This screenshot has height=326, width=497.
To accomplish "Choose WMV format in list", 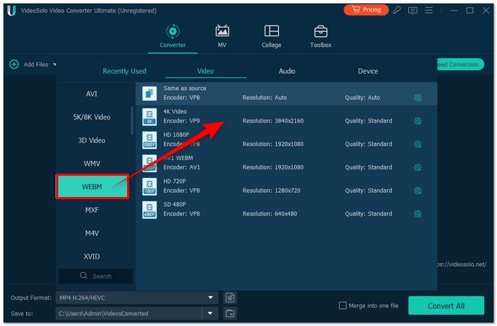I will (x=92, y=164).
